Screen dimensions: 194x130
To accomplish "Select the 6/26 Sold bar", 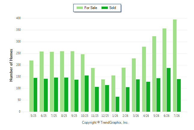I will [x=168, y=90].
